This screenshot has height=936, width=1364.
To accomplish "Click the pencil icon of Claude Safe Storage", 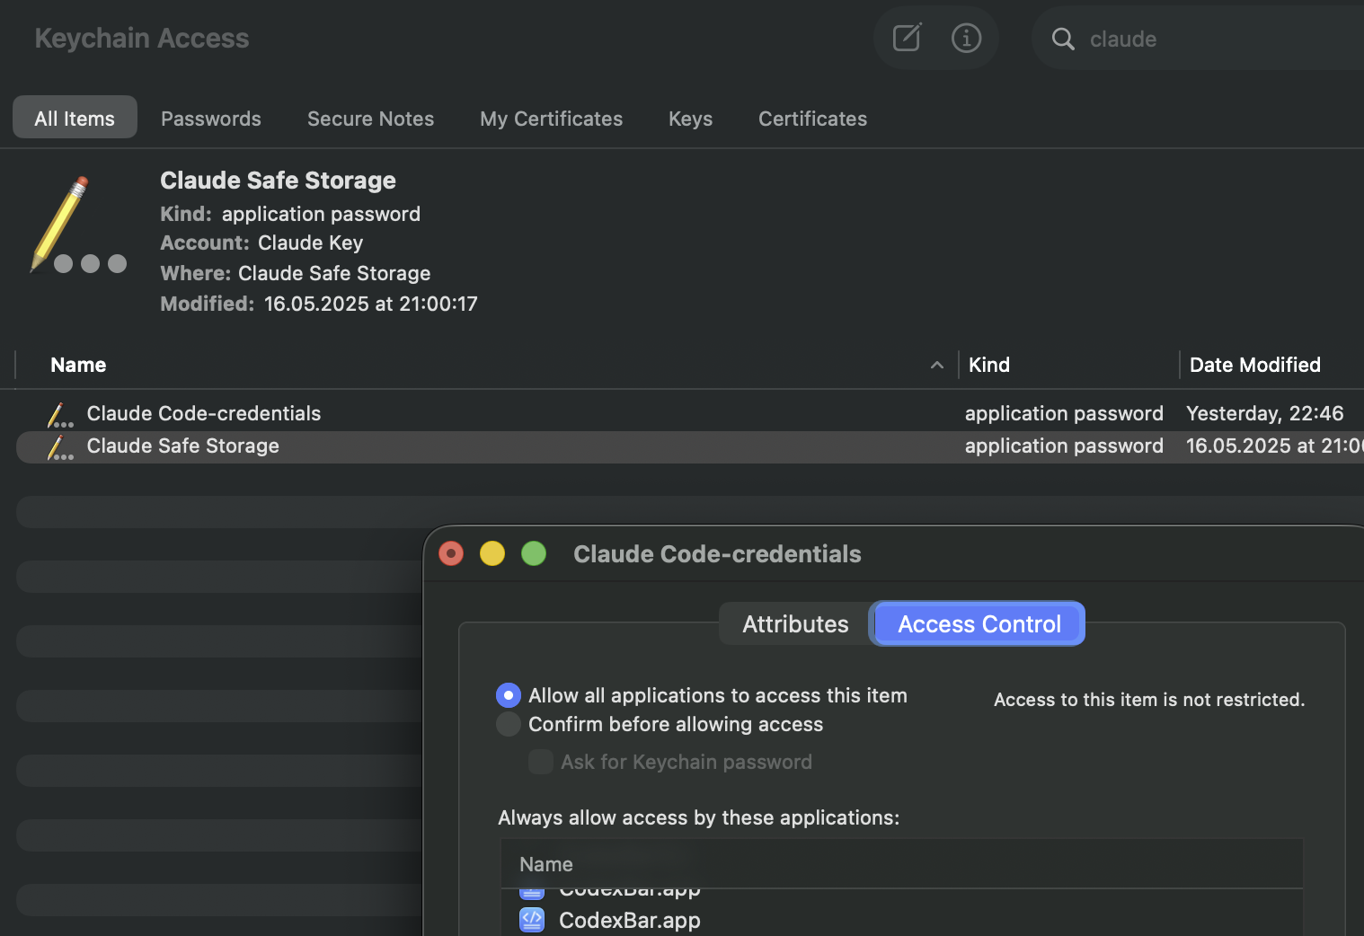I will (x=60, y=447).
